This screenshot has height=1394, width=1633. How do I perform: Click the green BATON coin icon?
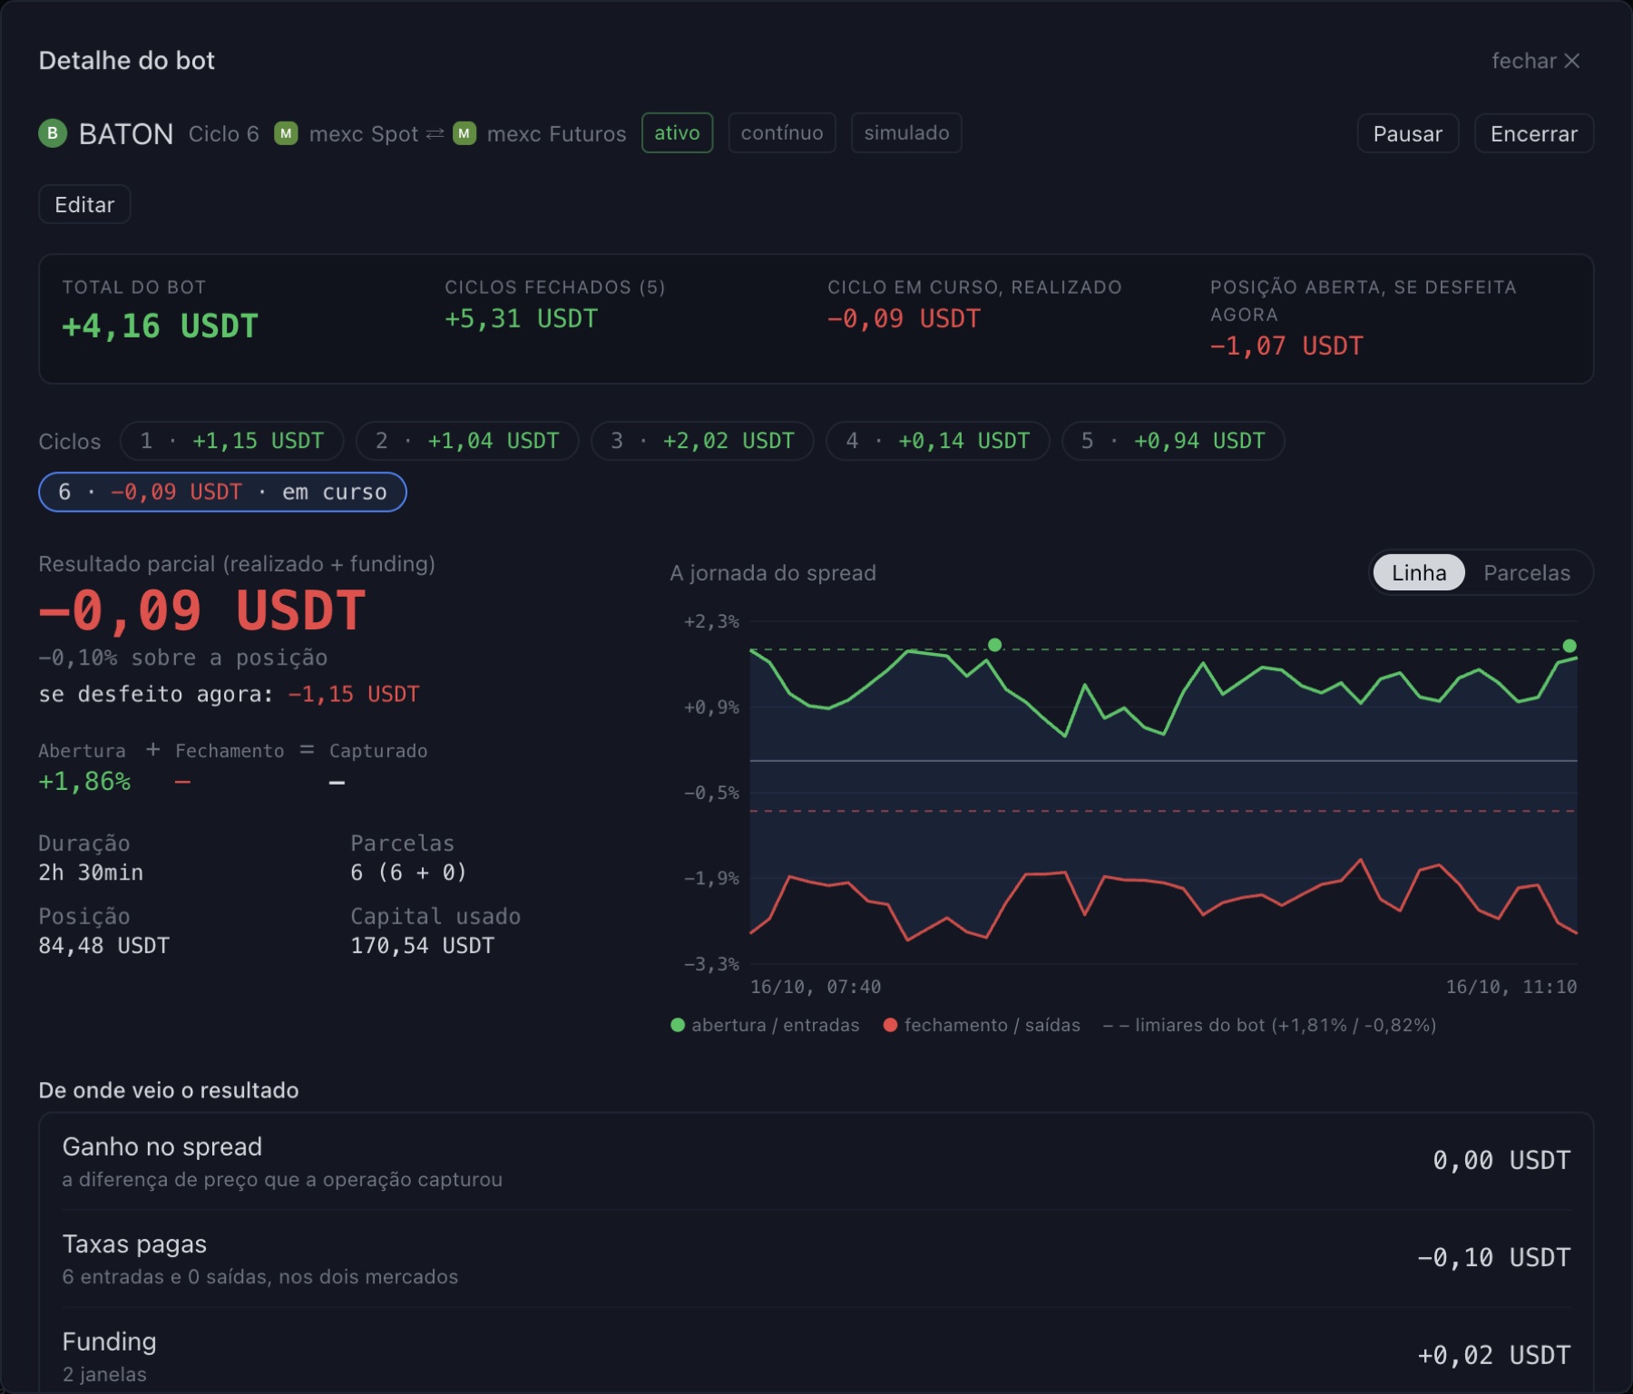(x=53, y=133)
